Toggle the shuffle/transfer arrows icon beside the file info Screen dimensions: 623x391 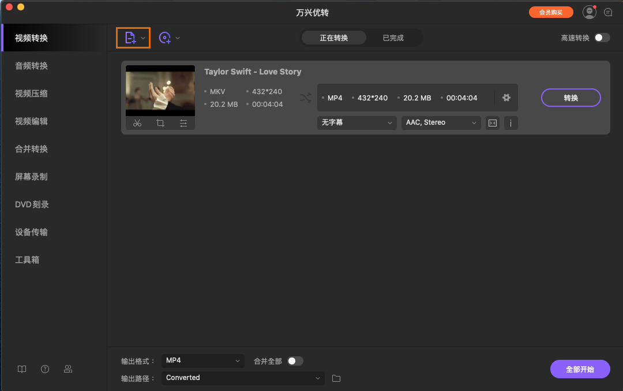[x=305, y=98]
